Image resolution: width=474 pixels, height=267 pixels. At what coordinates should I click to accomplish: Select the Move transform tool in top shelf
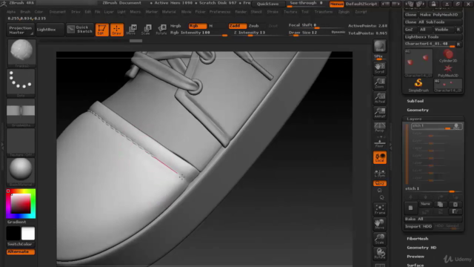[131, 30]
